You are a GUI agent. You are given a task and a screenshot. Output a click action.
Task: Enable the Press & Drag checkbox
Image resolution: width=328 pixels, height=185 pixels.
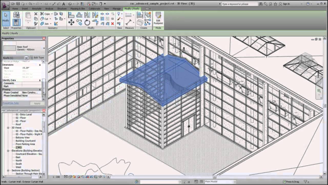284,181
